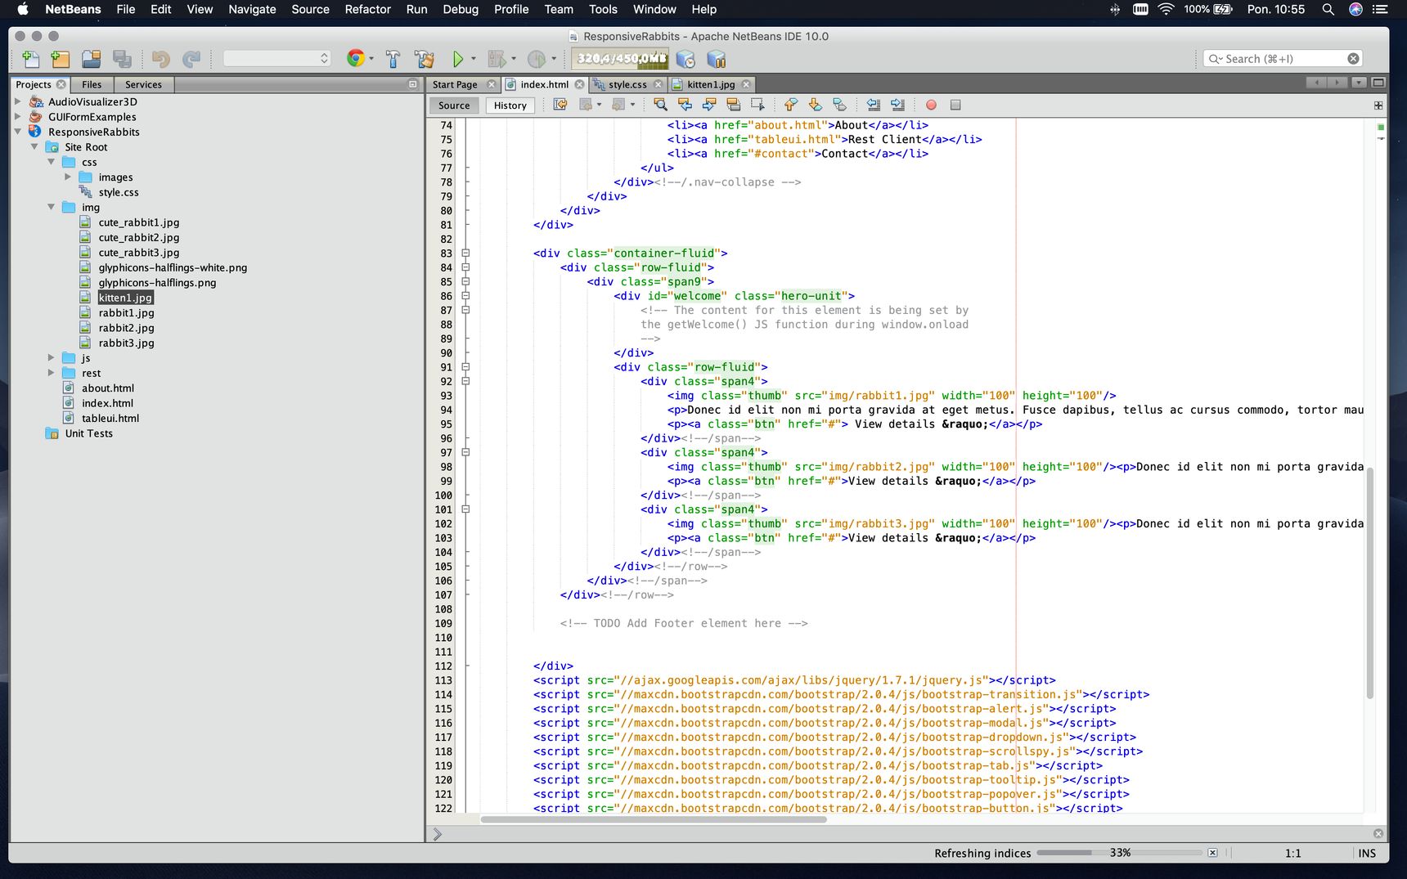Collapse the Site Root folder
This screenshot has height=879, width=1407.
tap(34, 147)
